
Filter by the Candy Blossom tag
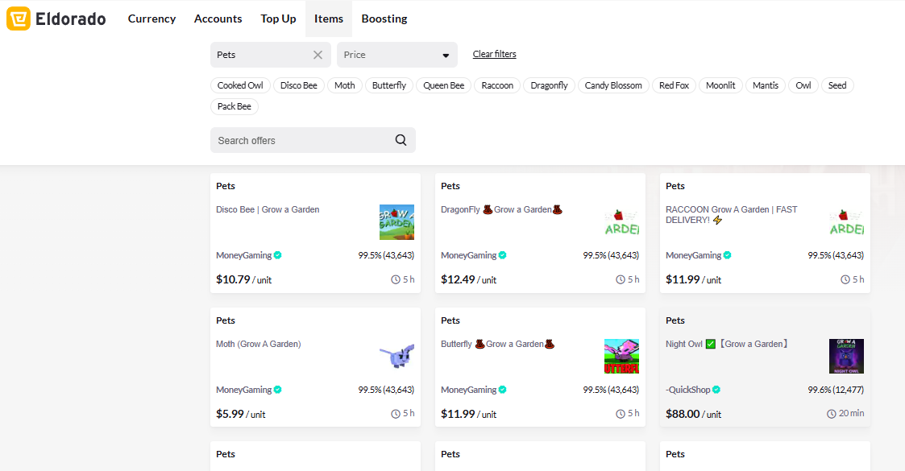(613, 85)
